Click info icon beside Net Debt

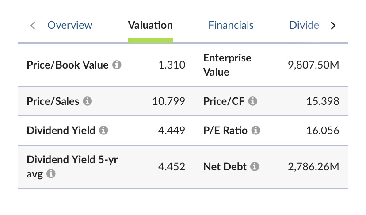[x=255, y=167]
